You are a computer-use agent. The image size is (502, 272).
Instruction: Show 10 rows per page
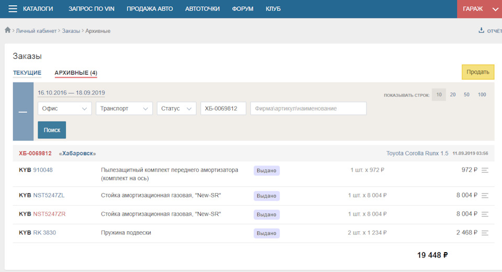pos(439,94)
